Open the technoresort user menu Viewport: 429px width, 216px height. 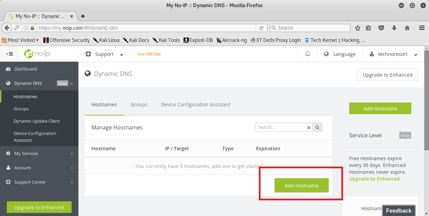(394, 54)
